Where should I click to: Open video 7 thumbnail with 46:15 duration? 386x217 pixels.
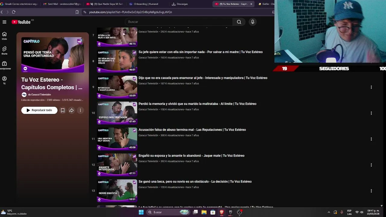117,37
